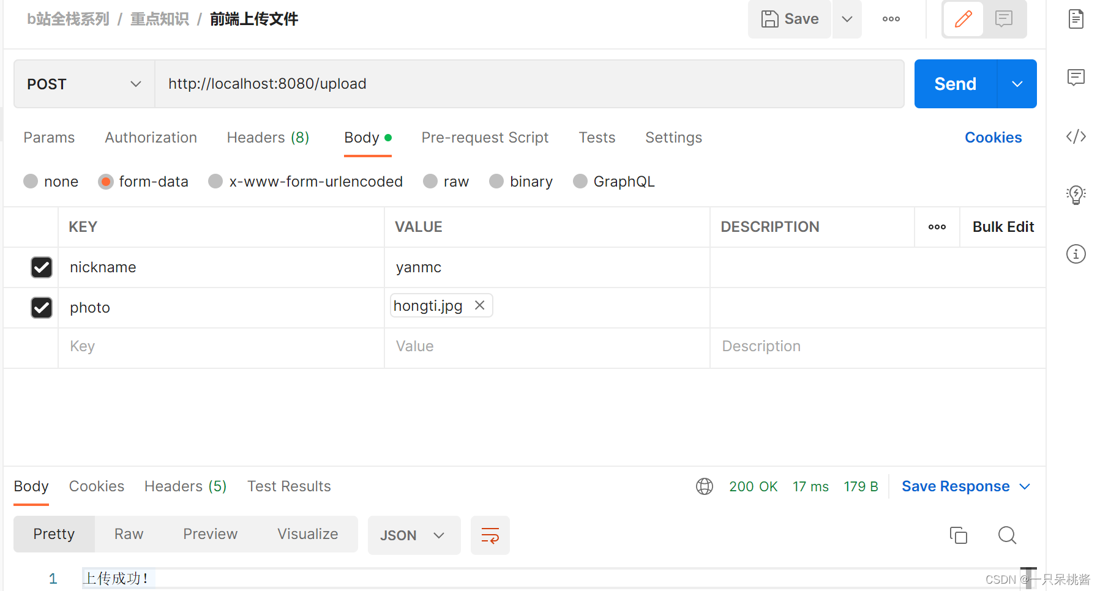Click the 179 B response size
This screenshot has height=591, width=1100.
[861, 486]
